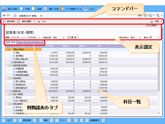This screenshot has width=165, height=124.
Task: Collapse the 【現金・預金】 group triangle
Action: [x=9, y=50]
